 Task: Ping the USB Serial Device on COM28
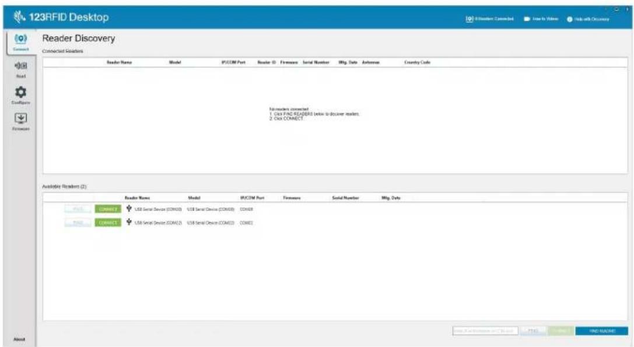click(x=78, y=209)
